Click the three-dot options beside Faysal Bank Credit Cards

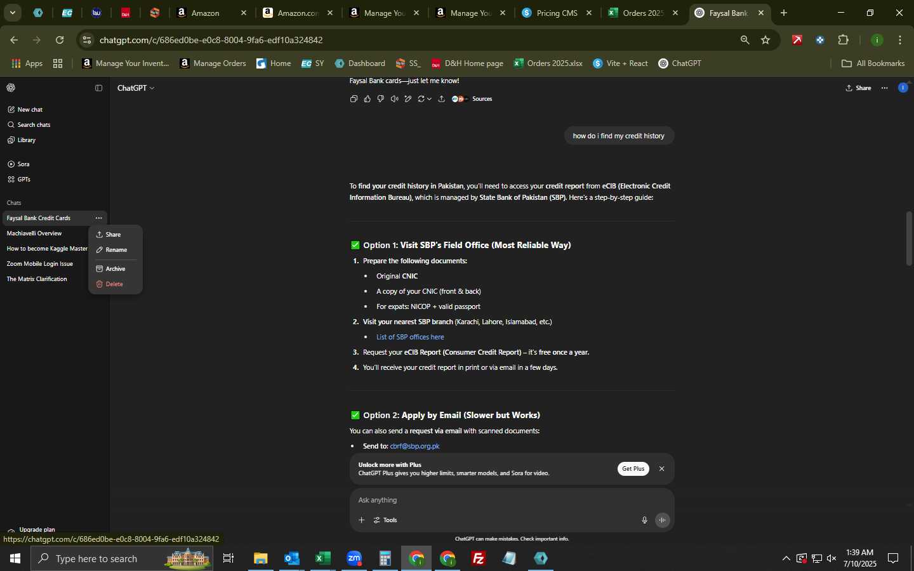pyautogui.click(x=98, y=218)
